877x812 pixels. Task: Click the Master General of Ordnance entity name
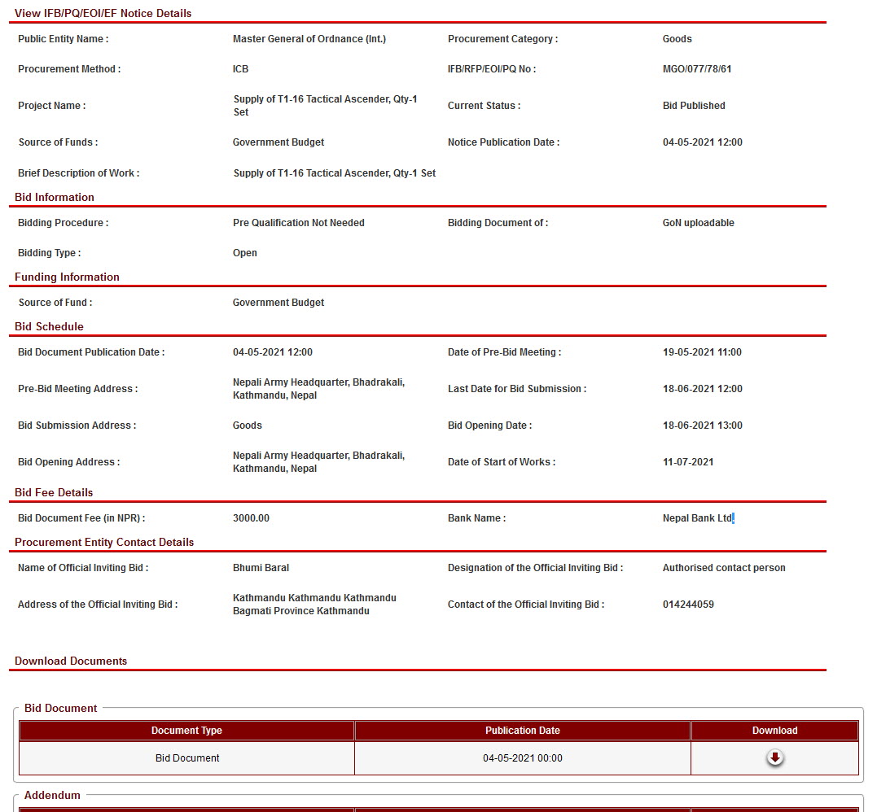click(309, 39)
